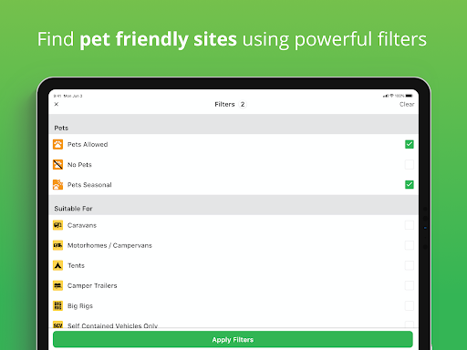Click the Filters count badge
Screen dimensions: 467x350
(x=243, y=104)
